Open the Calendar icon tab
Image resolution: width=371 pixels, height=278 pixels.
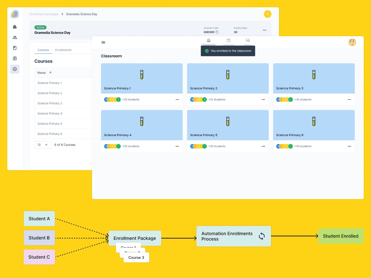pyautogui.click(x=228, y=41)
